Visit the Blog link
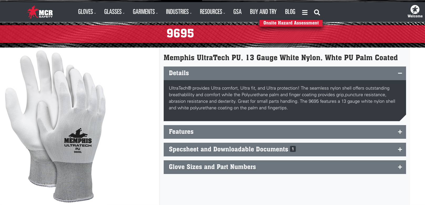The width and height of the screenshot is (425, 205). click(290, 12)
